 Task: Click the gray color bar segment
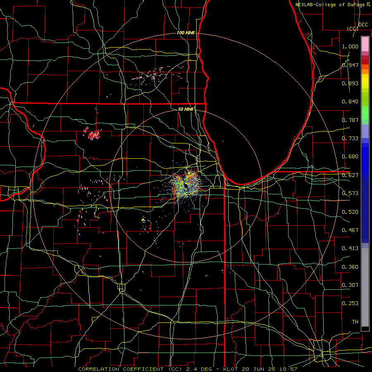pyautogui.click(x=365, y=287)
